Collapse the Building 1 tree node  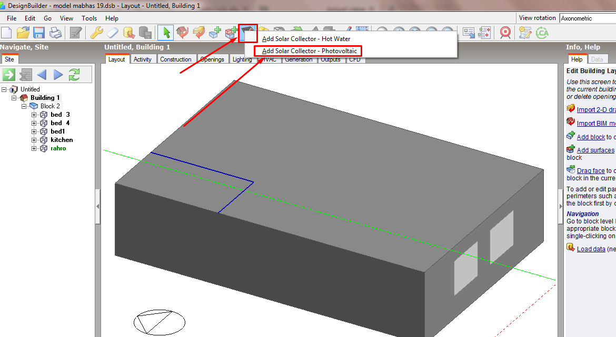point(14,98)
